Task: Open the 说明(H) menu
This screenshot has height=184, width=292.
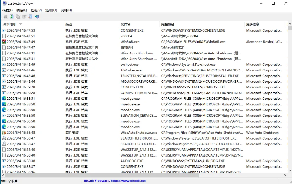Action: click(66, 10)
